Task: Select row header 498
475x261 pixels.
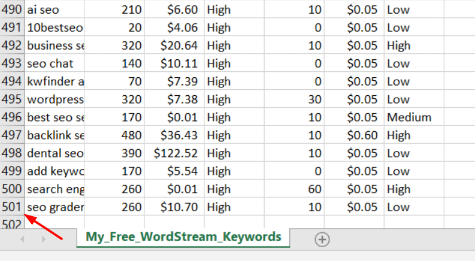Action: [x=12, y=153]
